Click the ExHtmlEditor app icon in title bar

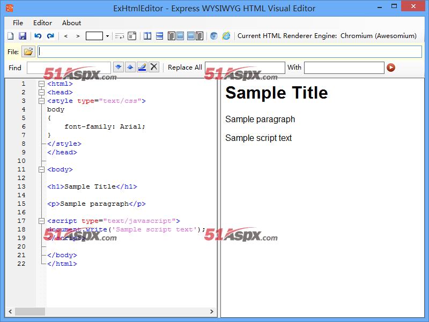[x=10, y=9]
